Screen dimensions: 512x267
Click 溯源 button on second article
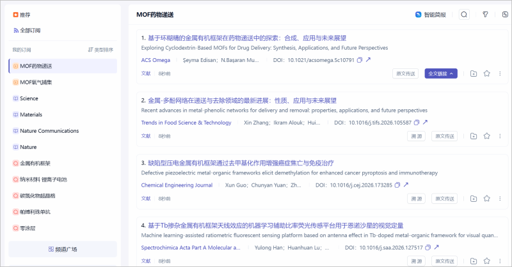click(x=416, y=136)
